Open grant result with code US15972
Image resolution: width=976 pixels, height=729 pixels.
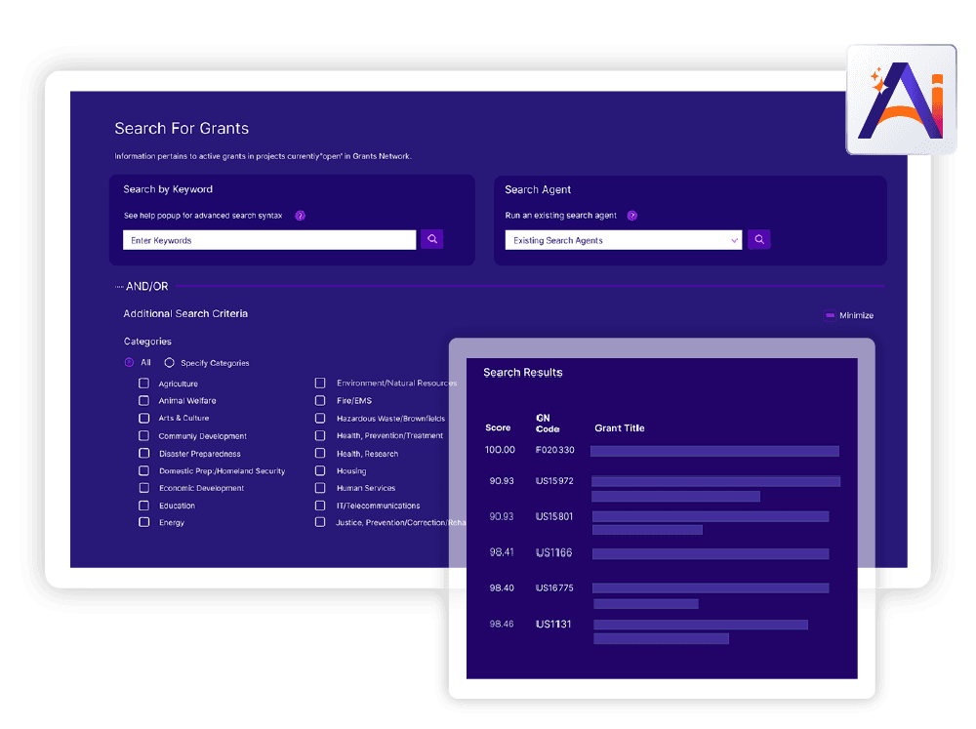click(x=554, y=481)
